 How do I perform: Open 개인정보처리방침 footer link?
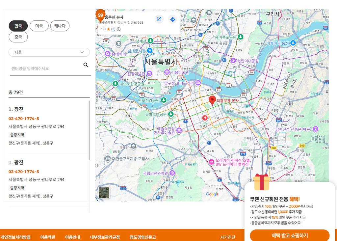point(15,237)
